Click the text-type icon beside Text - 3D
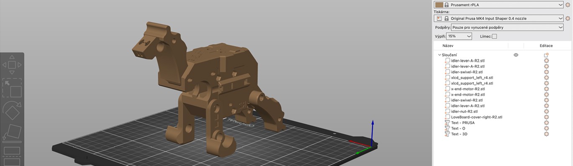Viewport: 573px width, 166px height. (x=447, y=134)
